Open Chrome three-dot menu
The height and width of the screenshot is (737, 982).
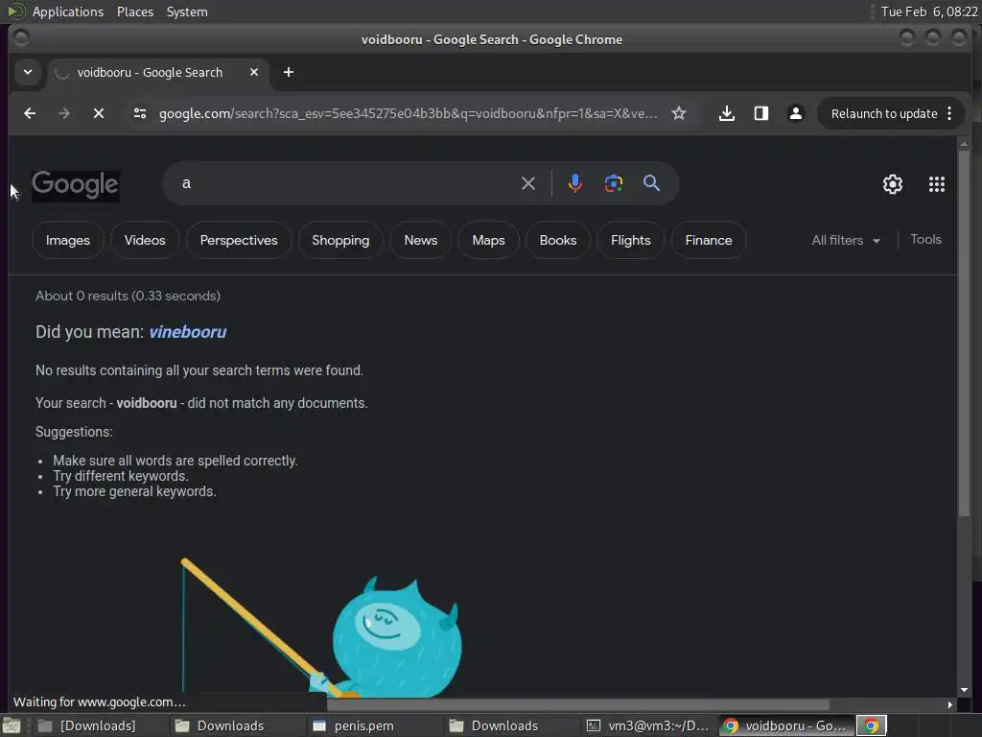coord(949,113)
